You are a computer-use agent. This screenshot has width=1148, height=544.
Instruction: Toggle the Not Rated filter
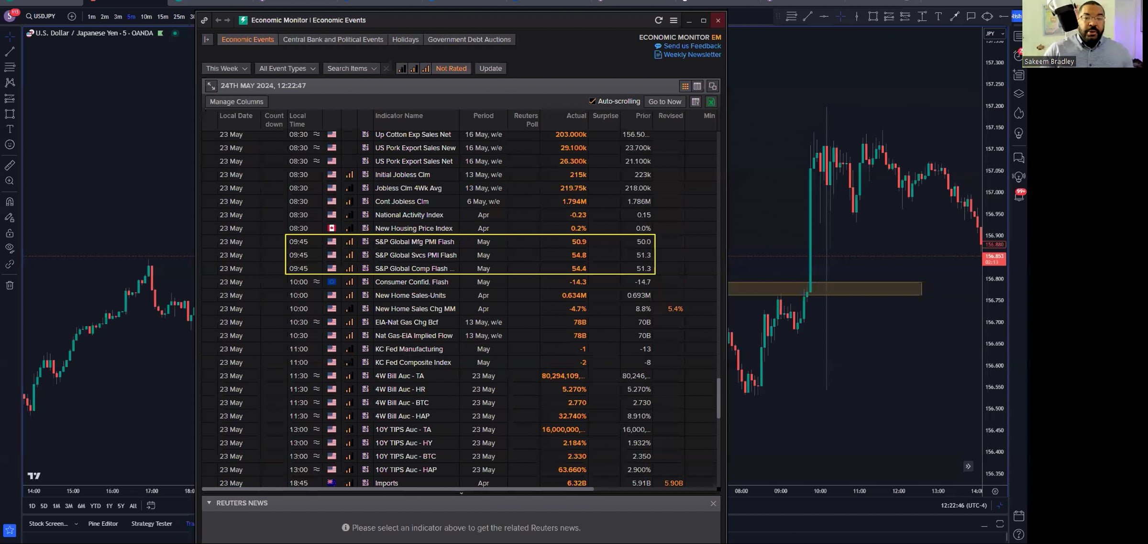tap(451, 68)
